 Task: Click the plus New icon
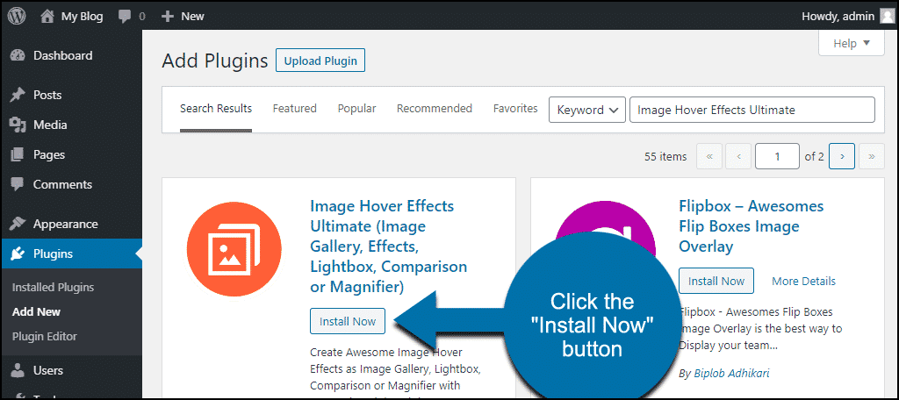168,17
